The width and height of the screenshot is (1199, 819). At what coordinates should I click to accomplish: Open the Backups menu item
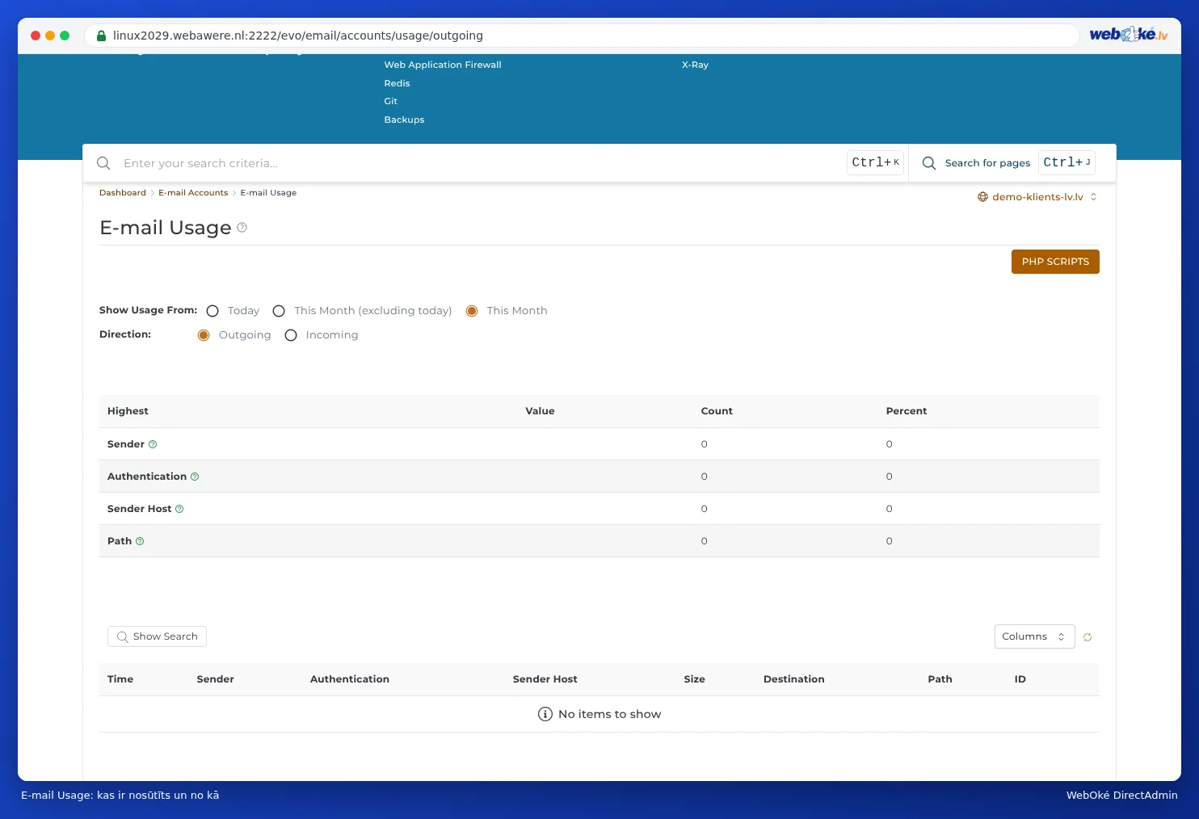point(404,120)
